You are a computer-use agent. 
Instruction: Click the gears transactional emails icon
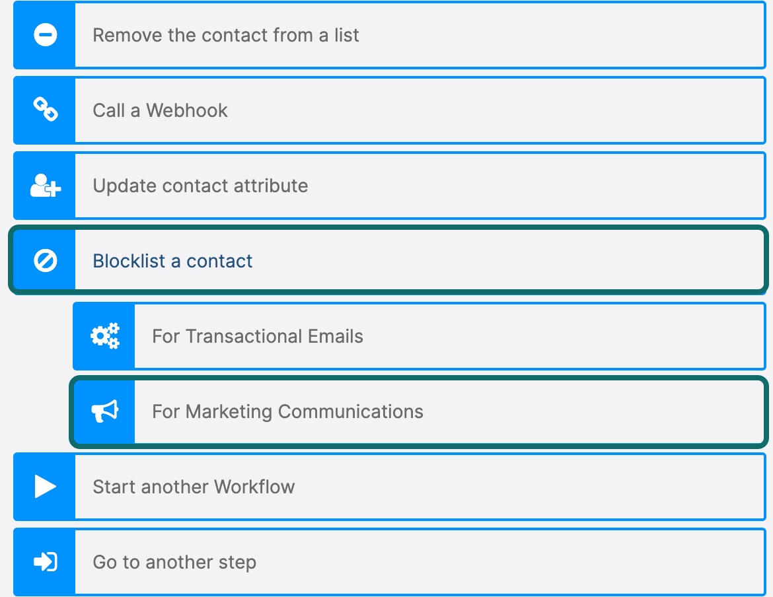coord(104,336)
